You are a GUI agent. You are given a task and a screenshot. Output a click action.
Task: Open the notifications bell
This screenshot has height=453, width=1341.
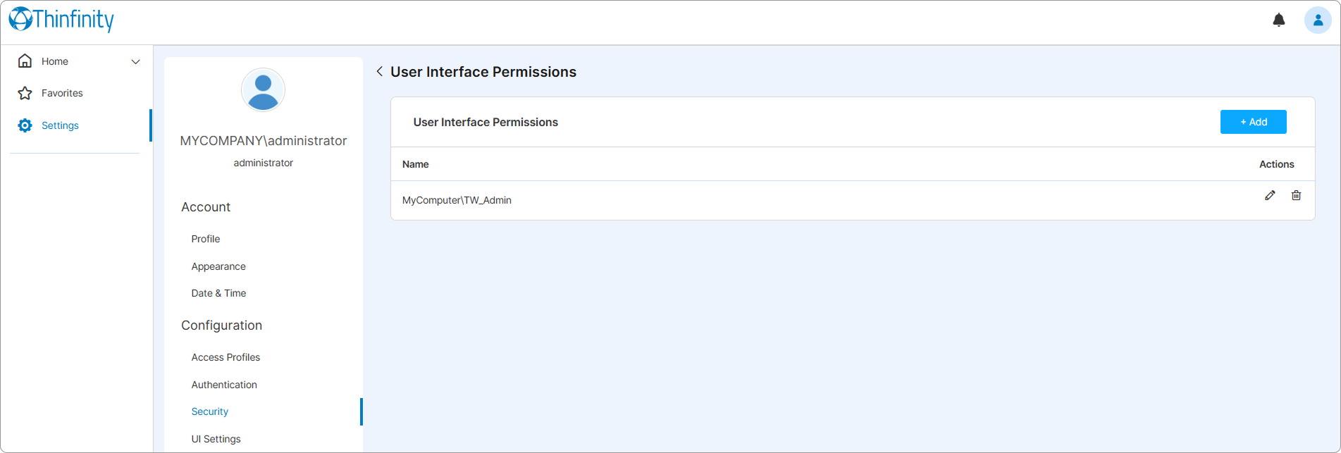tap(1279, 20)
